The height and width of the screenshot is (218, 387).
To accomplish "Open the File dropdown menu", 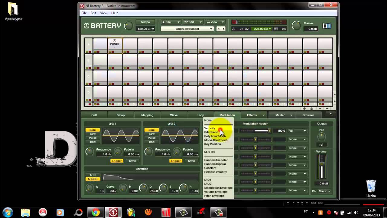I will point(171,22).
